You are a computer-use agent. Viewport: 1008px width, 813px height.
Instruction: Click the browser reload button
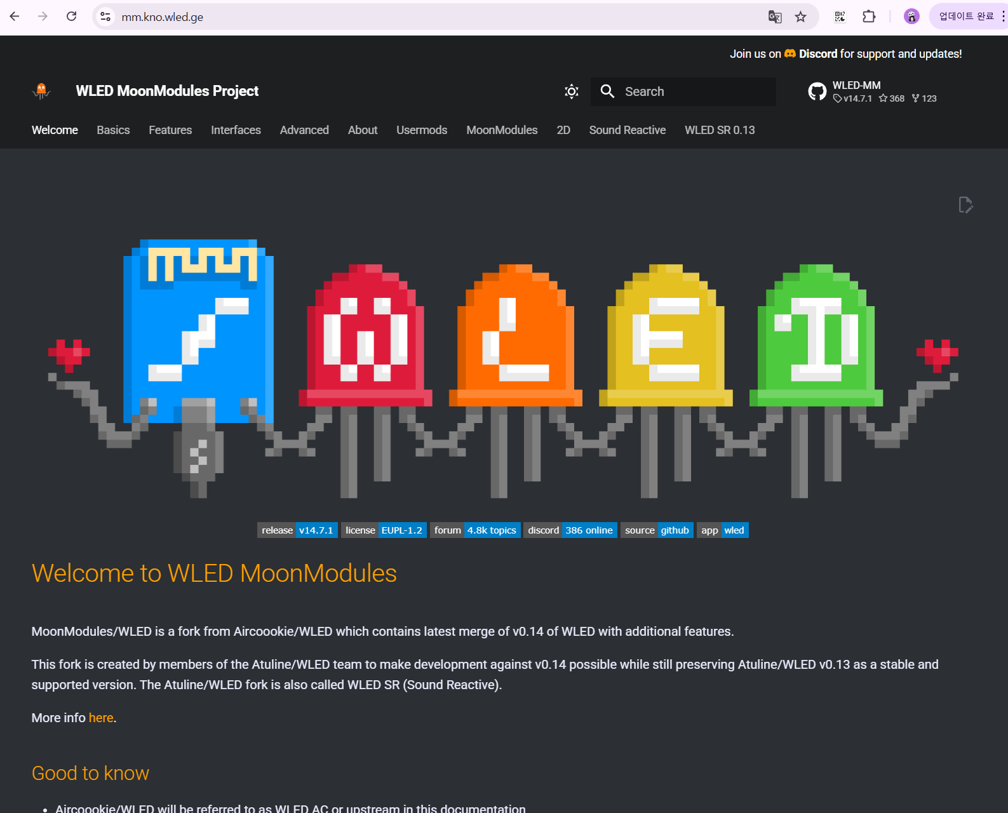pos(71,17)
